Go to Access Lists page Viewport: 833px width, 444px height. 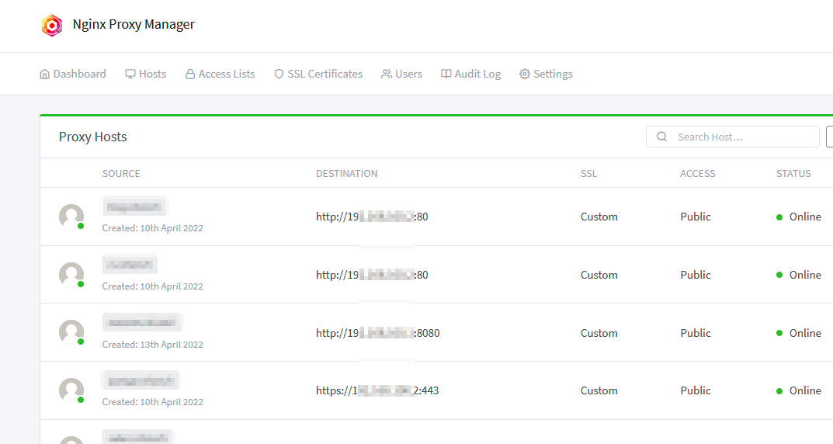click(x=220, y=74)
